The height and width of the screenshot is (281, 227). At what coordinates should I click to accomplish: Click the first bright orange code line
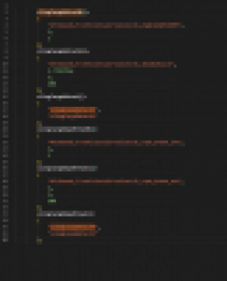click(x=73, y=110)
